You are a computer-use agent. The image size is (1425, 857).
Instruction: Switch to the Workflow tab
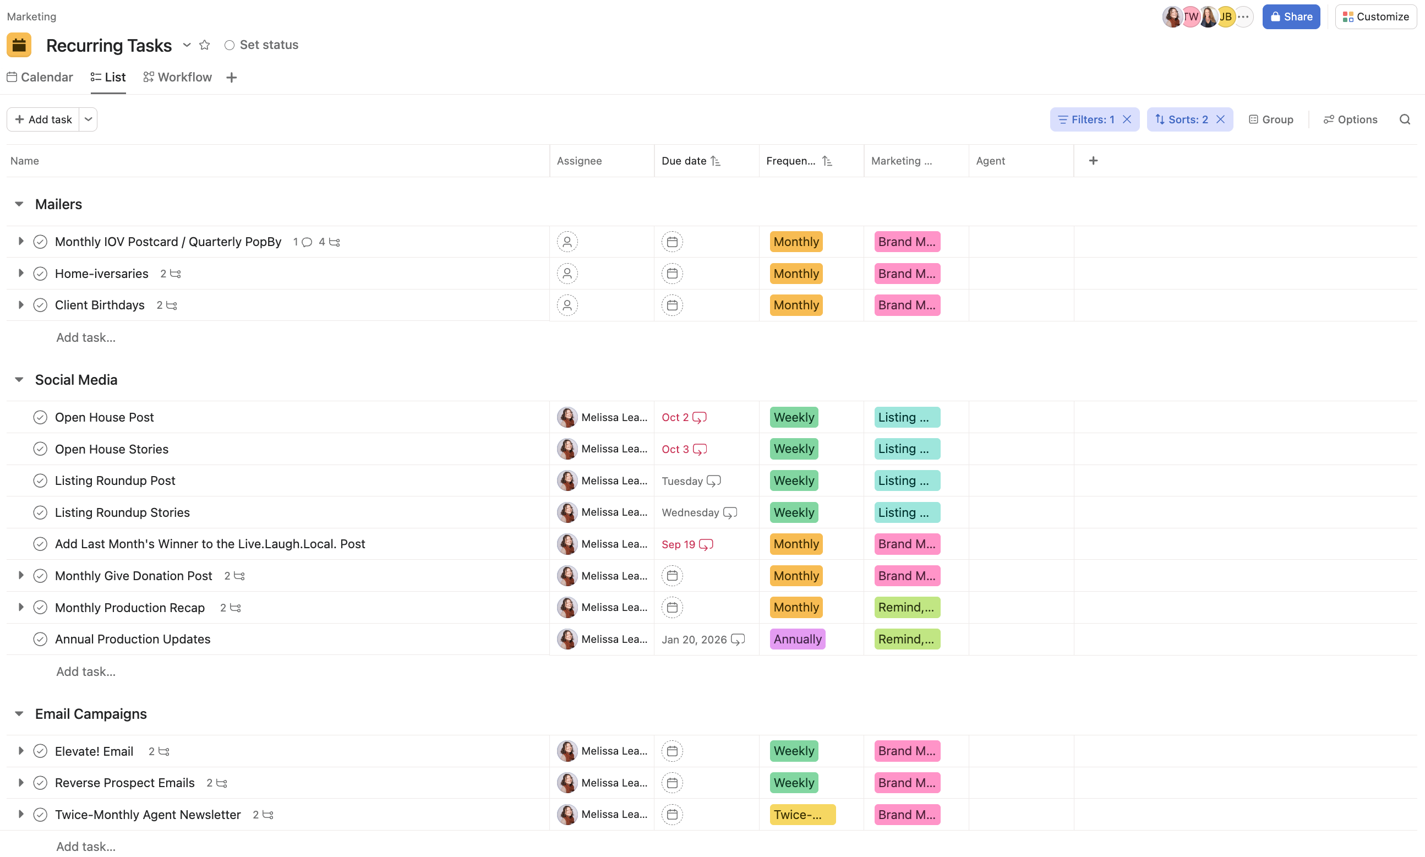[x=177, y=77]
